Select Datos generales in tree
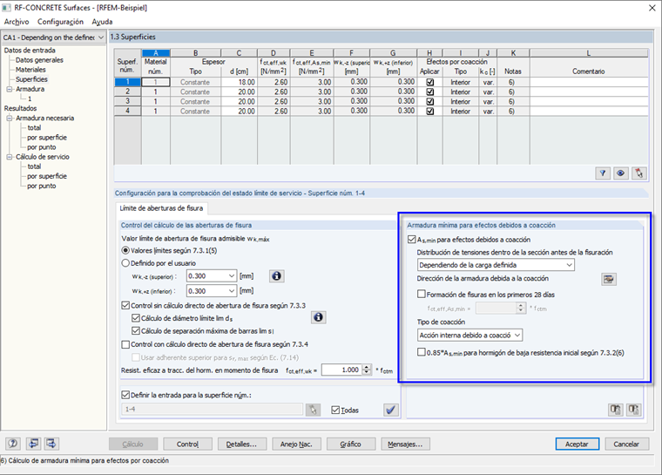This screenshot has height=475, width=662. click(x=39, y=60)
